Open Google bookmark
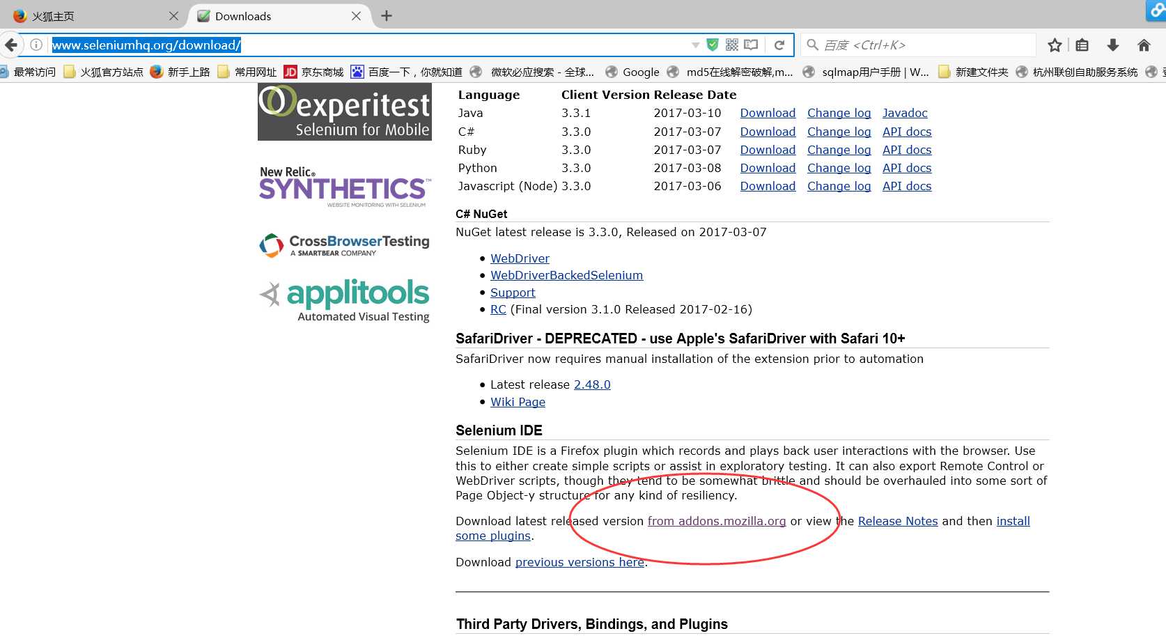1166x638 pixels. click(632, 72)
